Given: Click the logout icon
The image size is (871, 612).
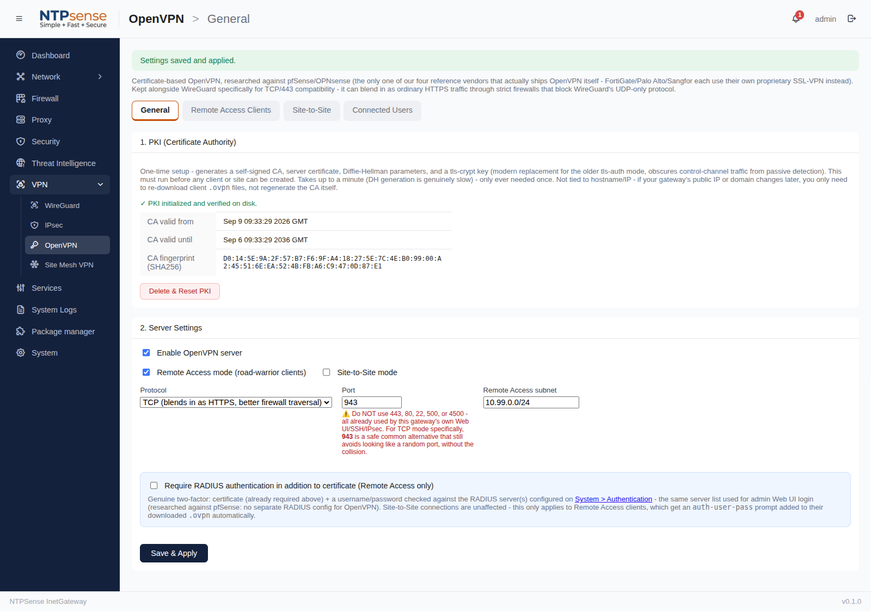Looking at the screenshot, I should [x=852, y=19].
